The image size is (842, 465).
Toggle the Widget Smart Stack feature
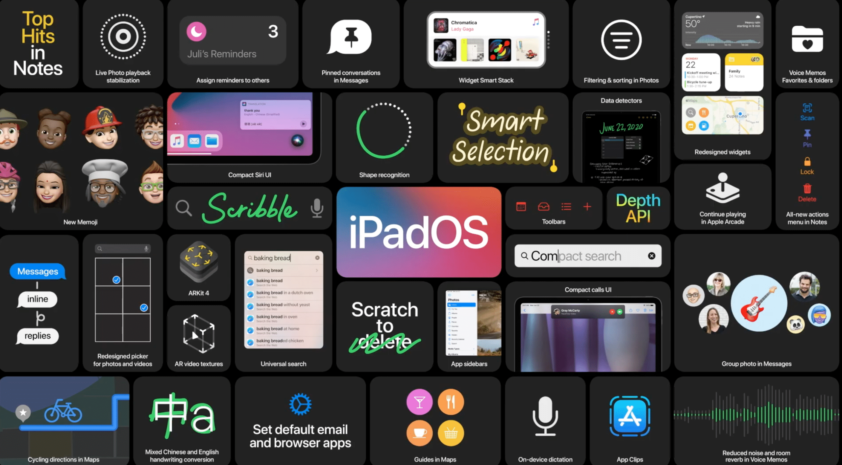coord(486,46)
